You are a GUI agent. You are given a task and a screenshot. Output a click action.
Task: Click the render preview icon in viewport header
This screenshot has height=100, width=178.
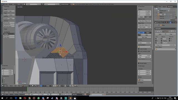pos(75,86)
